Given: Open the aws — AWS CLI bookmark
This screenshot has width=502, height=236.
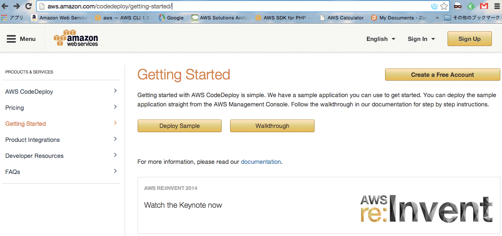Looking at the screenshot, I should (x=122, y=18).
